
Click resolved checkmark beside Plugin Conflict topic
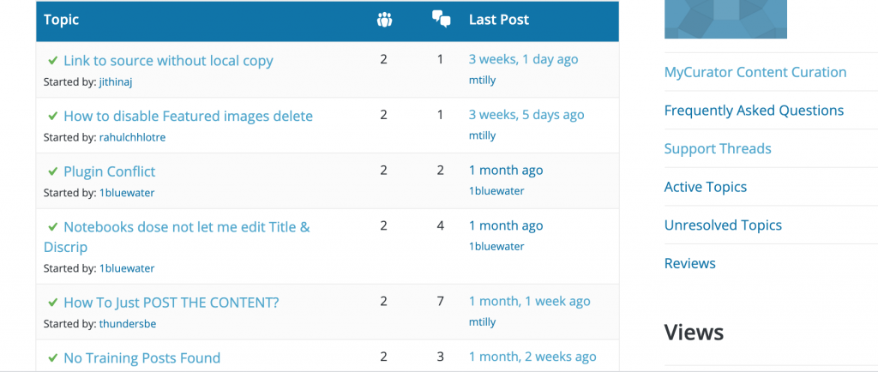(x=52, y=171)
